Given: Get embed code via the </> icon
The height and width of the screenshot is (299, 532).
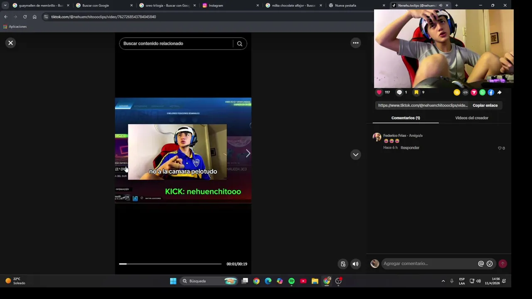Looking at the screenshot, I should pyautogui.click(x=465, y=93).
